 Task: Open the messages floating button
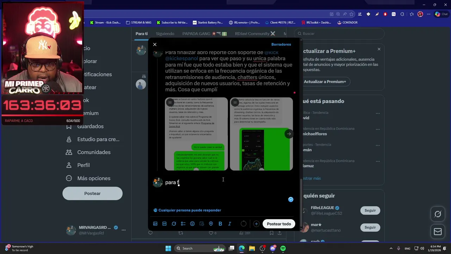tap(438, 231)
